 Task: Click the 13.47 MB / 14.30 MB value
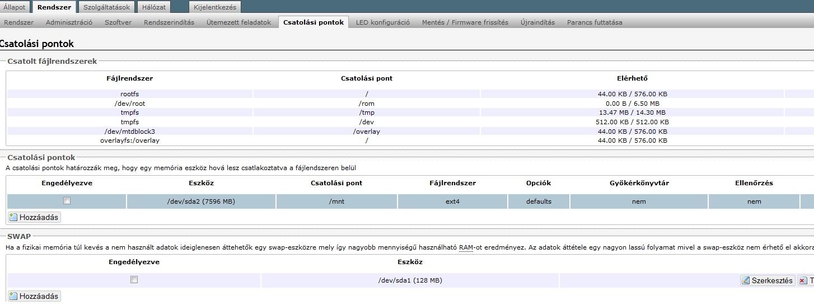tap(632, 112)
